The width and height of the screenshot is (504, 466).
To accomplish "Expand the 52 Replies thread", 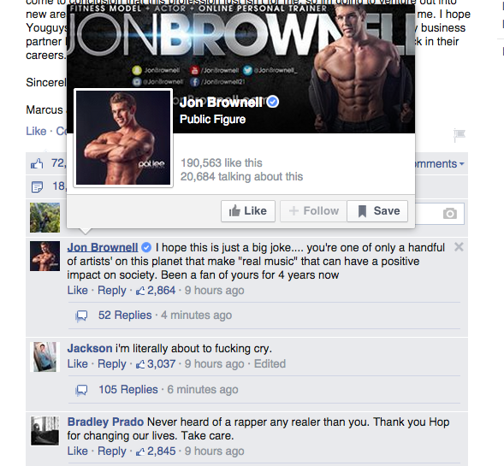I will [125, 315].
